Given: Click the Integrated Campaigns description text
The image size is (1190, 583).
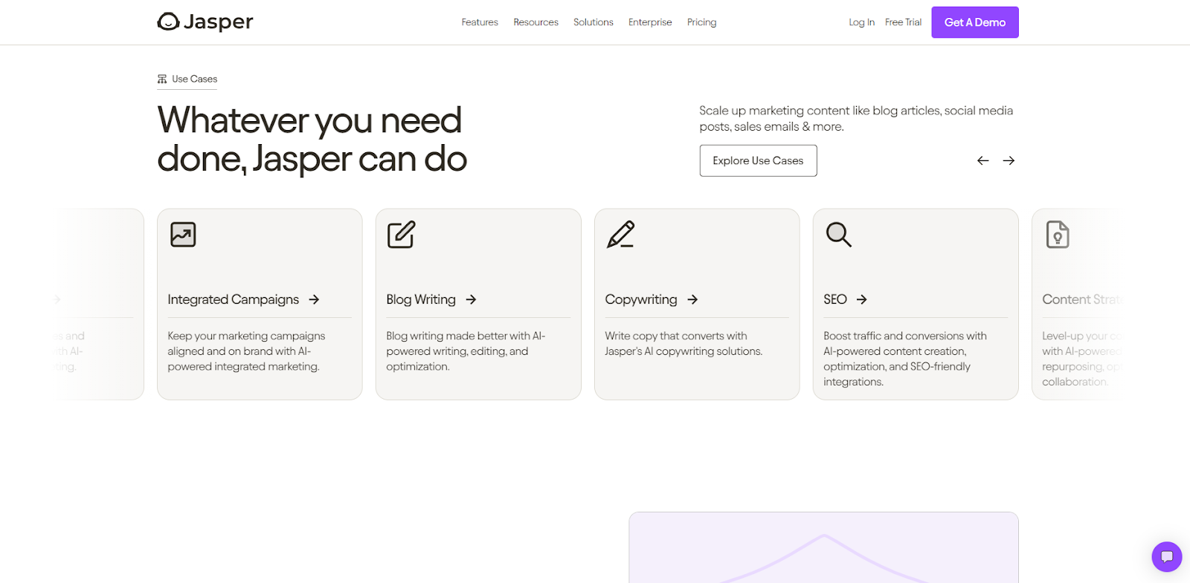Looking at the screenshot, I should 246,351.
